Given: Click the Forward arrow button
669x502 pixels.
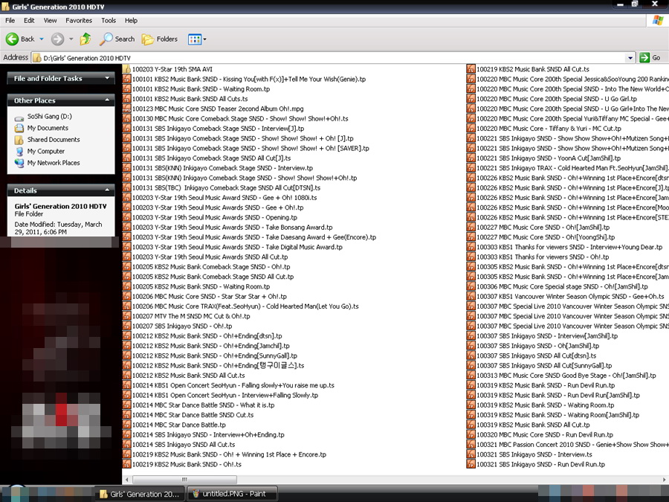Looking at the screenshot, I should pos(57,39).
